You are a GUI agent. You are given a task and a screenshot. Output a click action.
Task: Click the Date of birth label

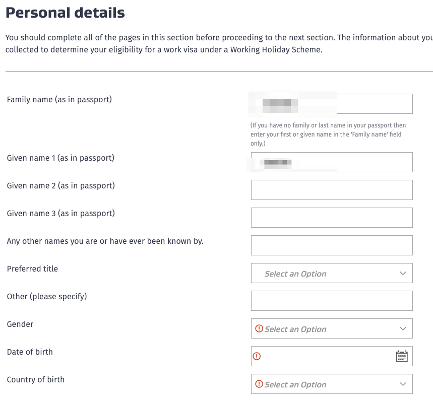(30, 352)
